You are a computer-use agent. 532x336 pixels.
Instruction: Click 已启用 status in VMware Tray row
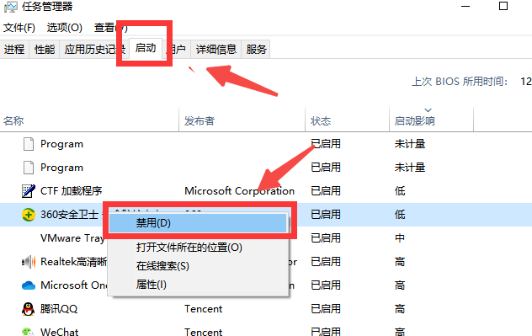[x=326, y=238]
